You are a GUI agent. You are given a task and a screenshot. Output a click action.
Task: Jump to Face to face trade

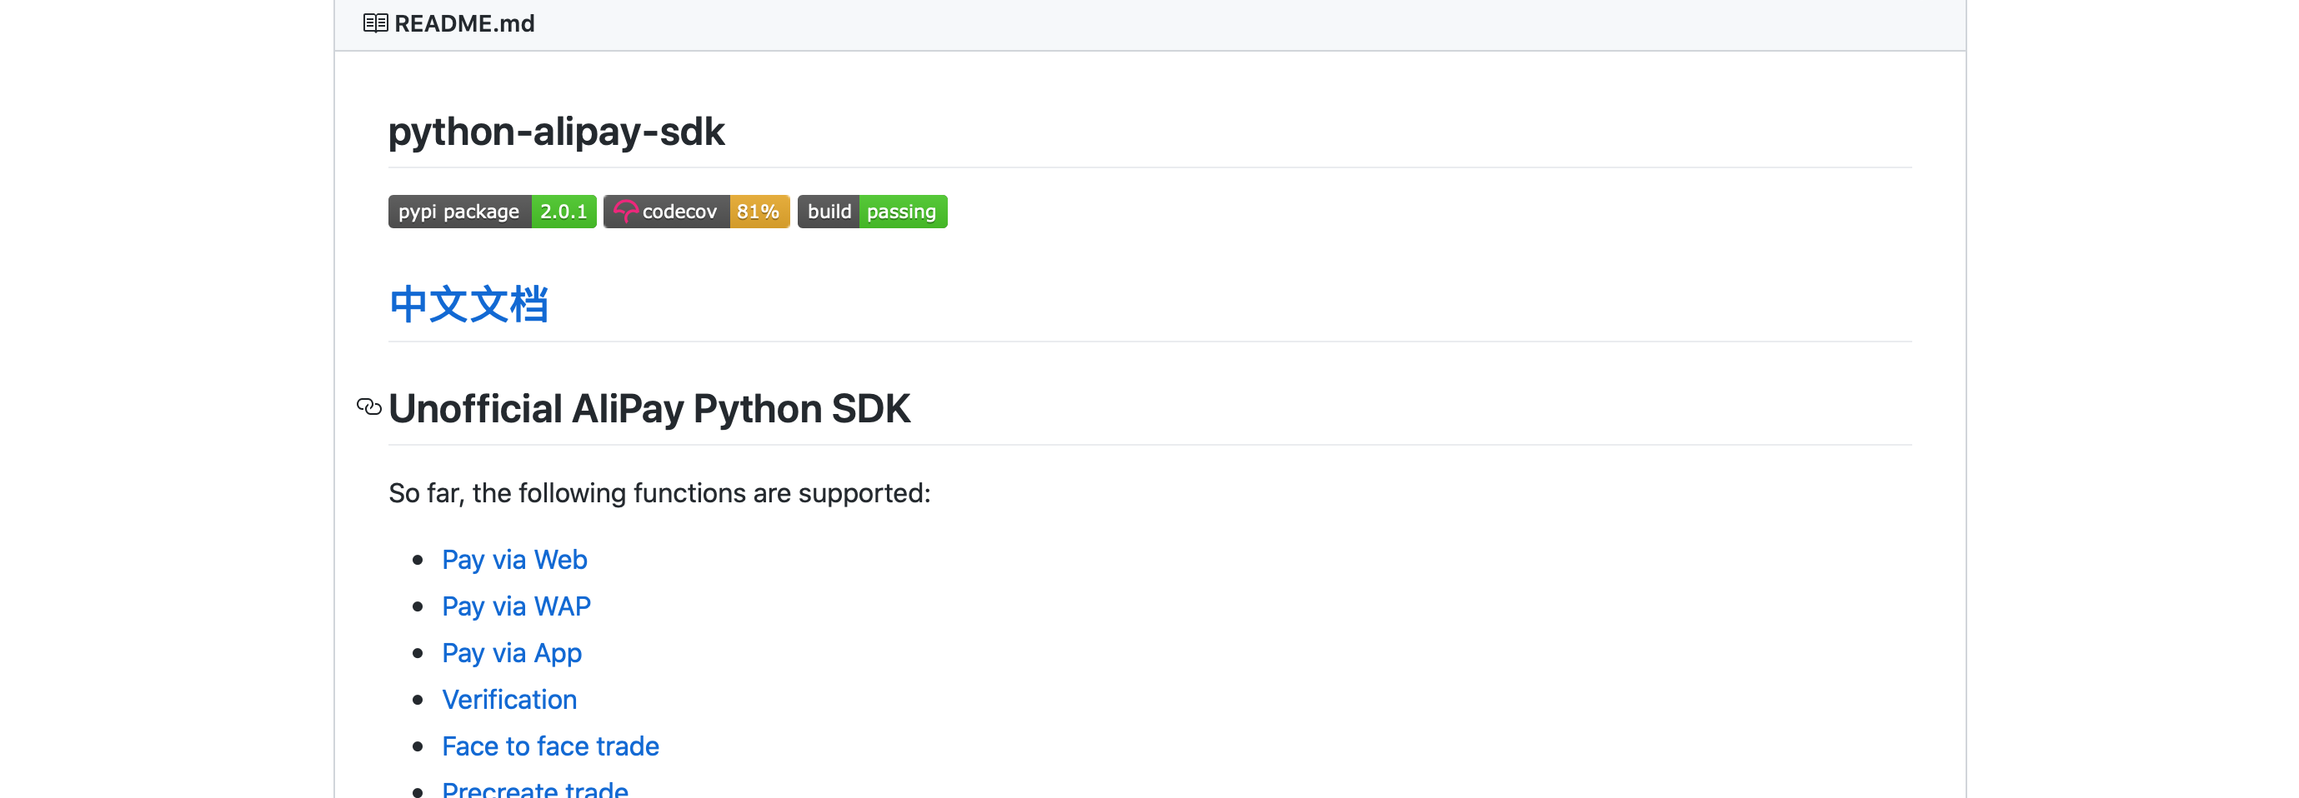click(550, 746)
